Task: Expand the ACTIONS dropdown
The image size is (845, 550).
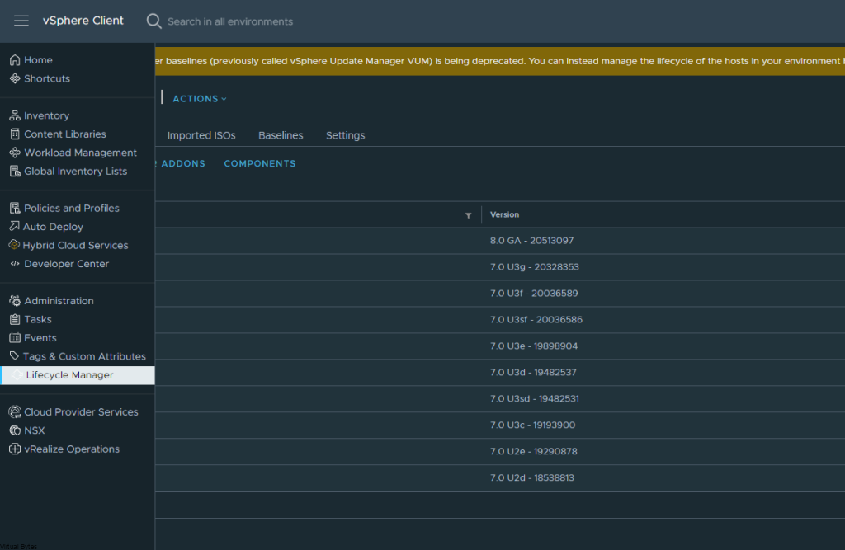Action: tap(199, 99)
